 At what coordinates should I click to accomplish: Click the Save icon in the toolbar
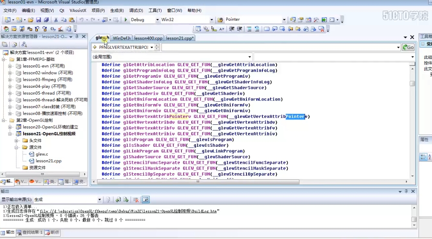[38, 20]
